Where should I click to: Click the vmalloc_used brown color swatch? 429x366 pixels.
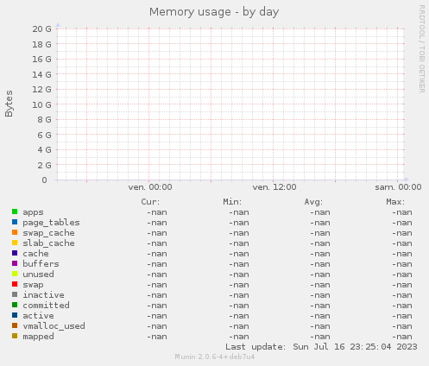point(15,325)
